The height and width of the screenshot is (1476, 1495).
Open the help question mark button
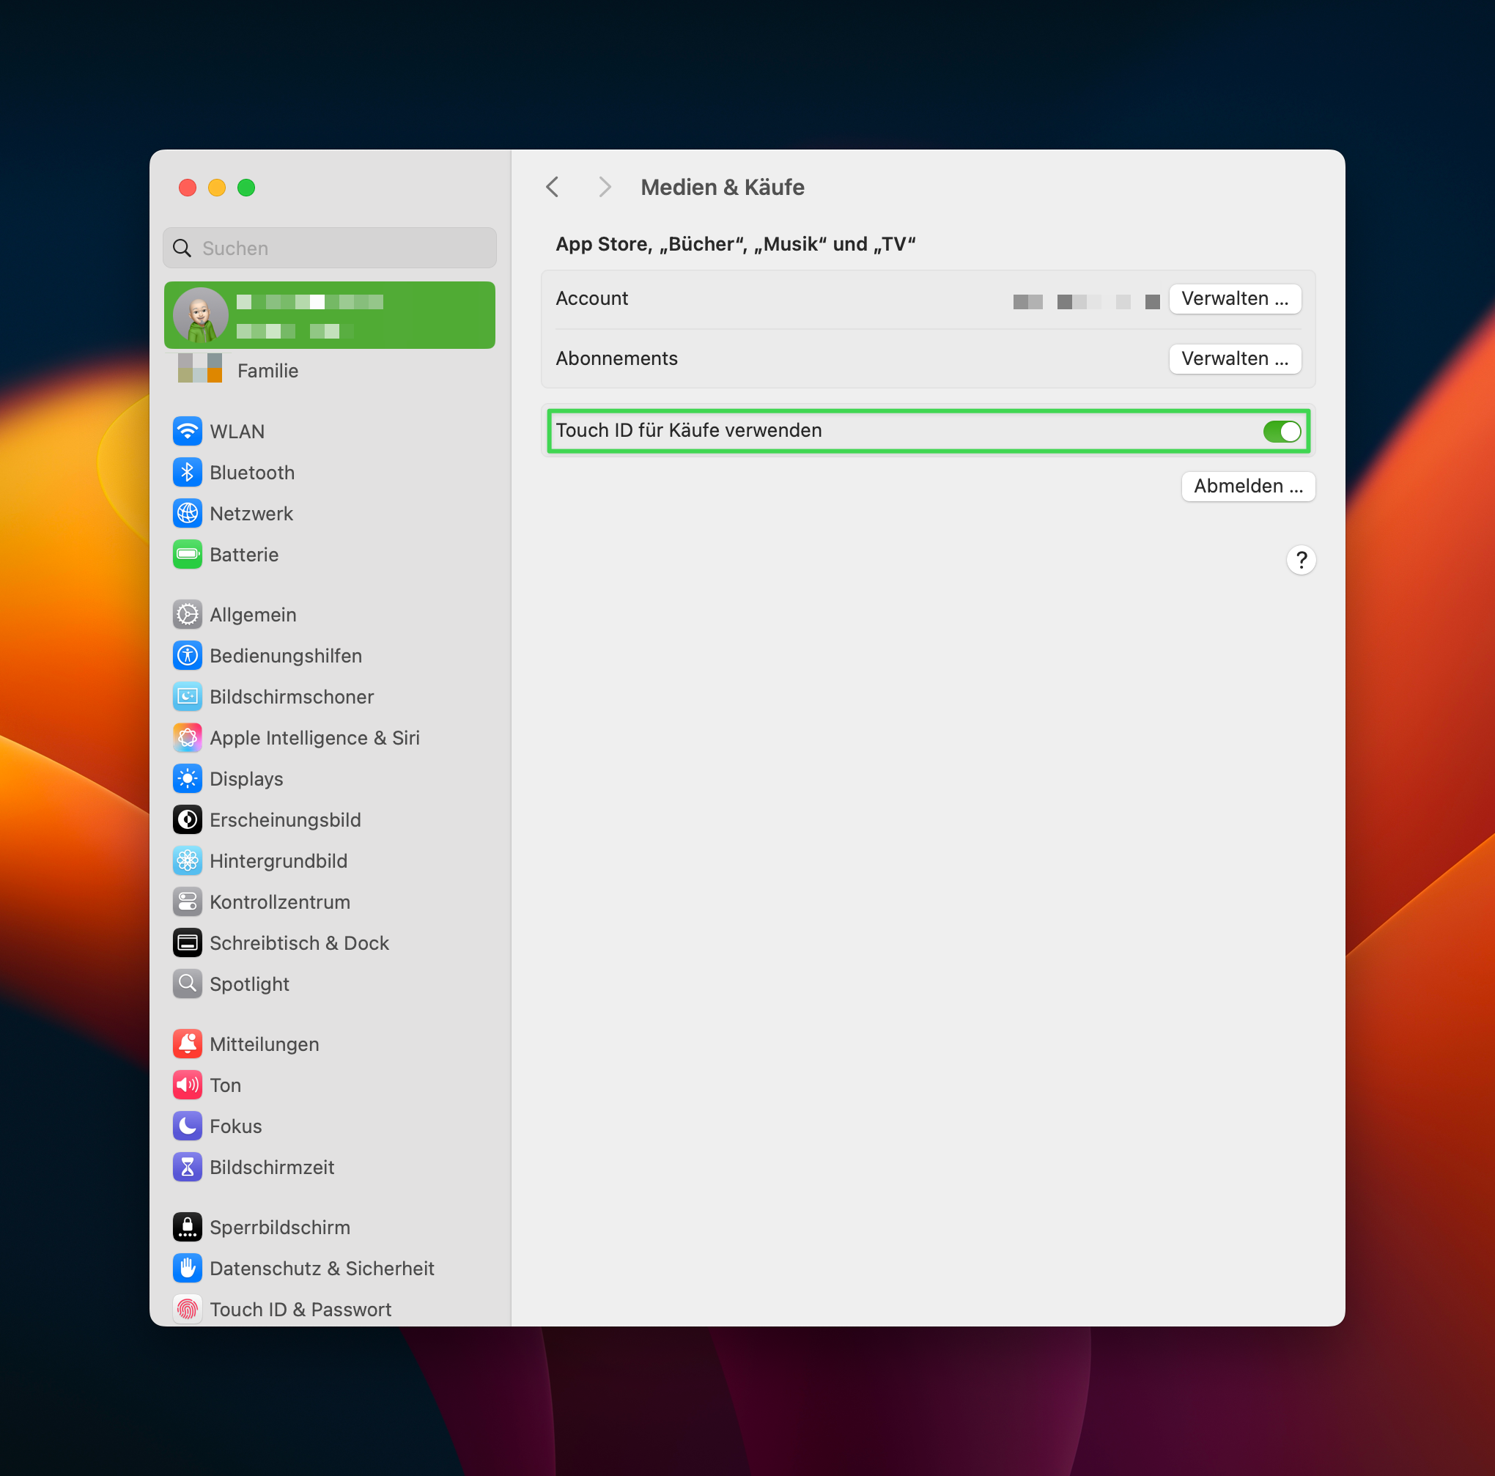(1301, 560)
